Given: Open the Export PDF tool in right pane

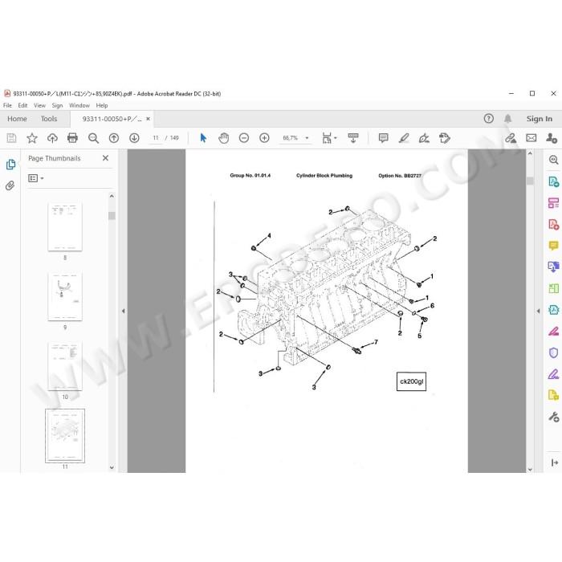Looking at the screenshot, I should 553,181.
